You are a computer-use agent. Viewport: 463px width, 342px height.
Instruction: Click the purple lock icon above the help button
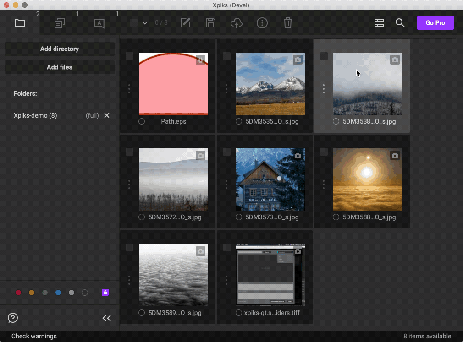click(x=105, y=293)
